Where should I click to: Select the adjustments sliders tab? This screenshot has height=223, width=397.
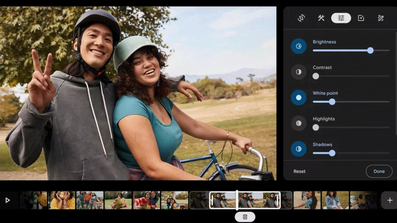341,18
